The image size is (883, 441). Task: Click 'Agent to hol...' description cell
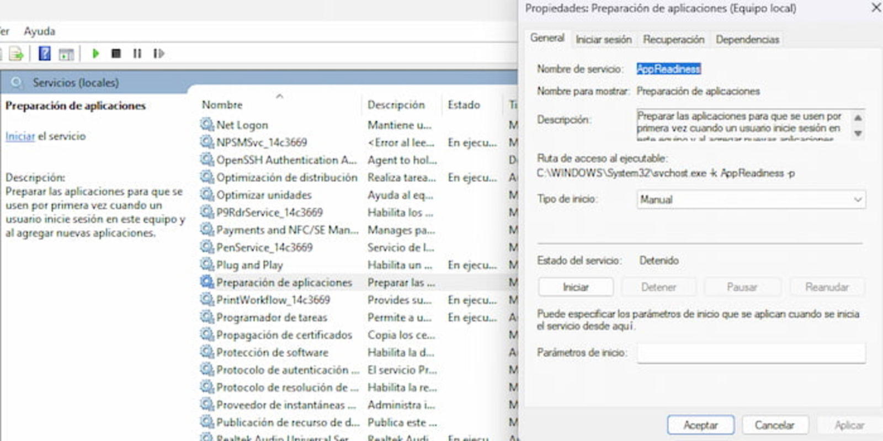(402, 160)
